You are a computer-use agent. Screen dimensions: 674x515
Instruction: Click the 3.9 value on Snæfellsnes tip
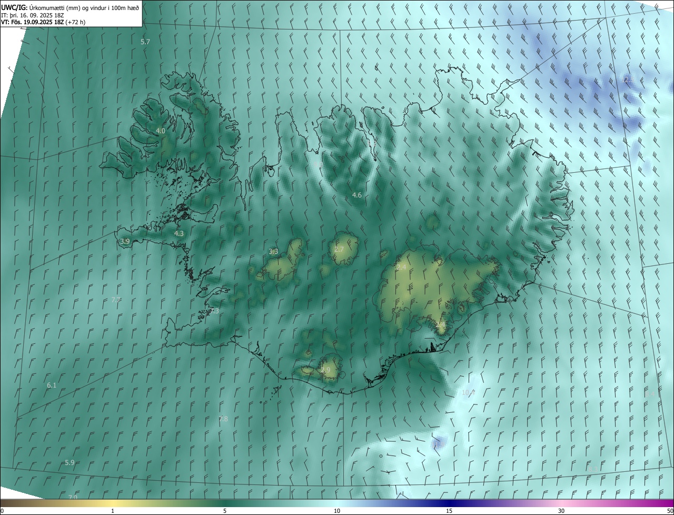click(x=125, y=241)
